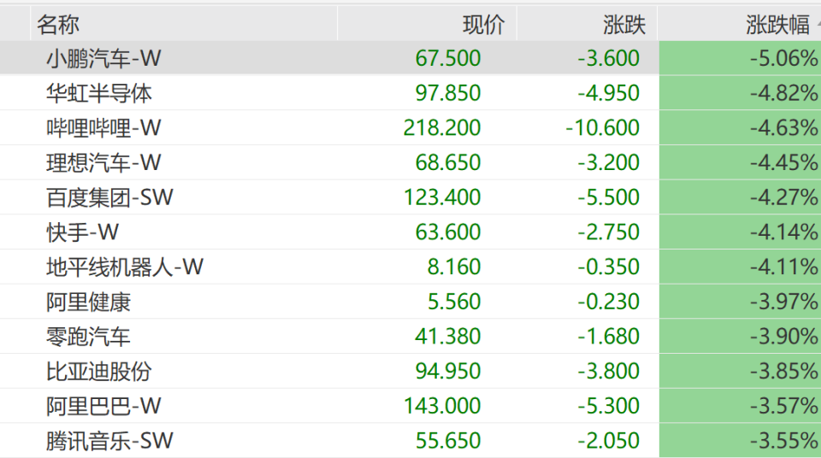Screen dimensions: 821x458
Task: Select the 快手-W row
Action: pos(82,232)
